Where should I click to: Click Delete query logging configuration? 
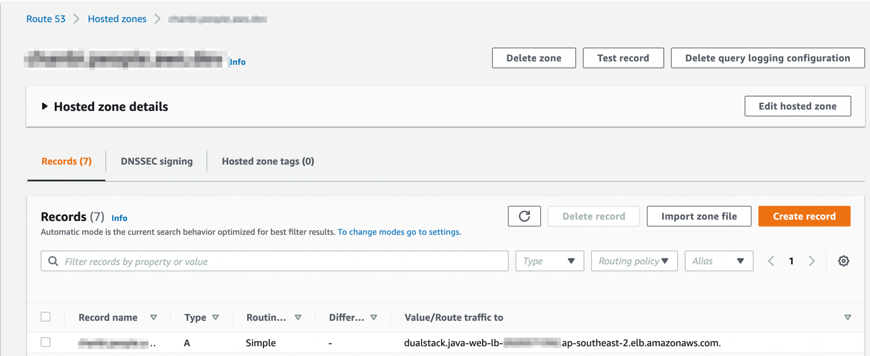[x=768, y=58]
